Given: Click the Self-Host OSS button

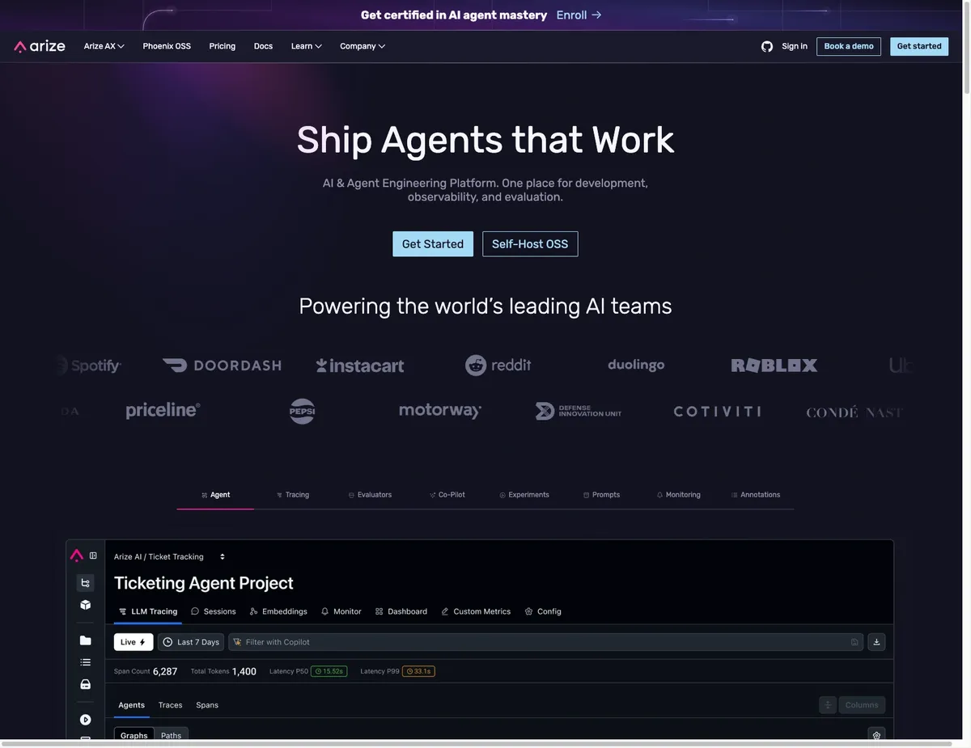Looking at the screenshot, I should pos(530,244).
